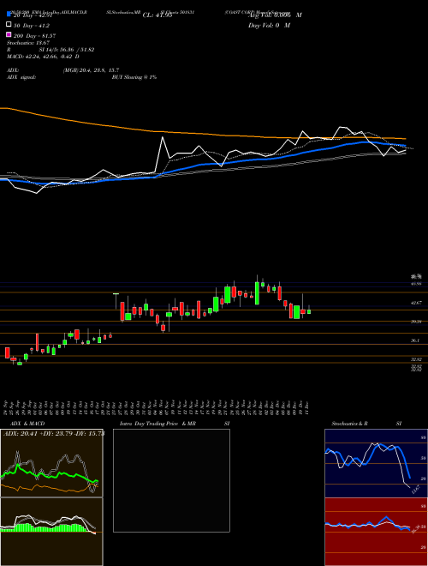Click the blue 20 Day legend swatch
The width and height of the screenshot is (428, 566).
9,14
